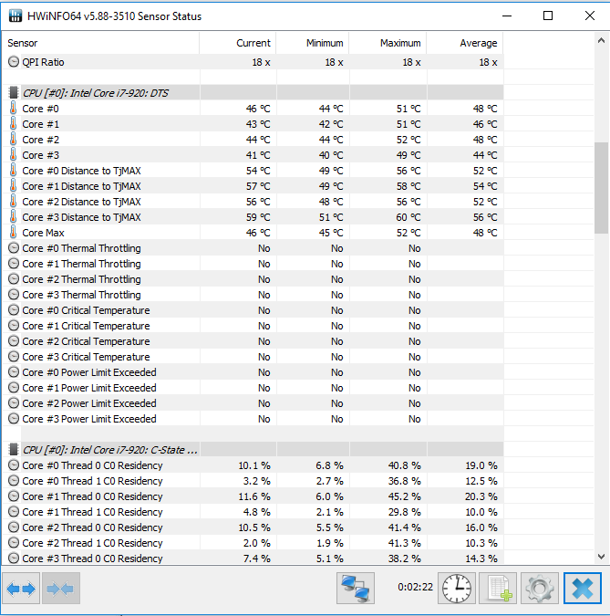Select Core #2 Thread 0 C0 Residency label
This screenshot has width=610, height=616.
pyautogui.click(x=92, y=527)
